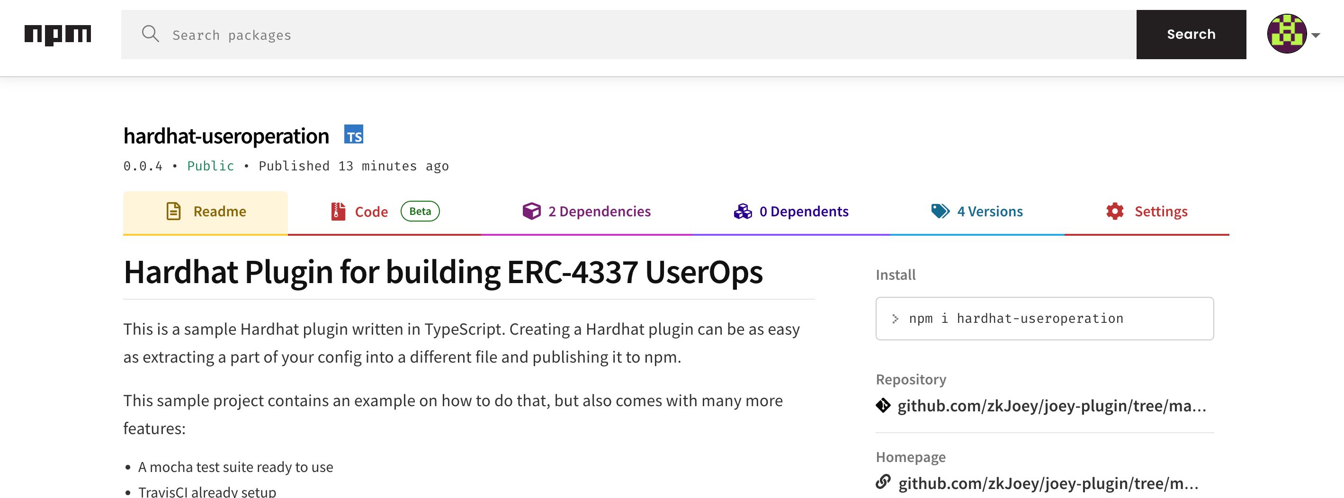Click the Published 13 minutes ago text
Screen dimensions: 1344x498
pos(354,166)
